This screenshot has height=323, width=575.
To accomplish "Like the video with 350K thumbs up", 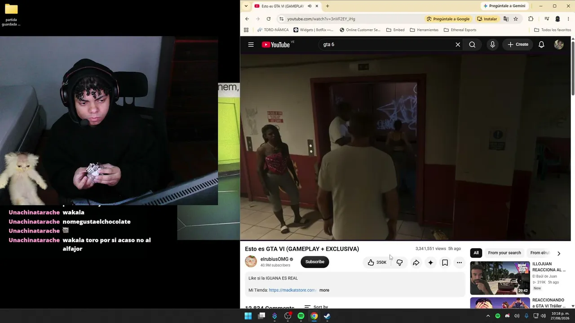I will [x=377, y=262].
